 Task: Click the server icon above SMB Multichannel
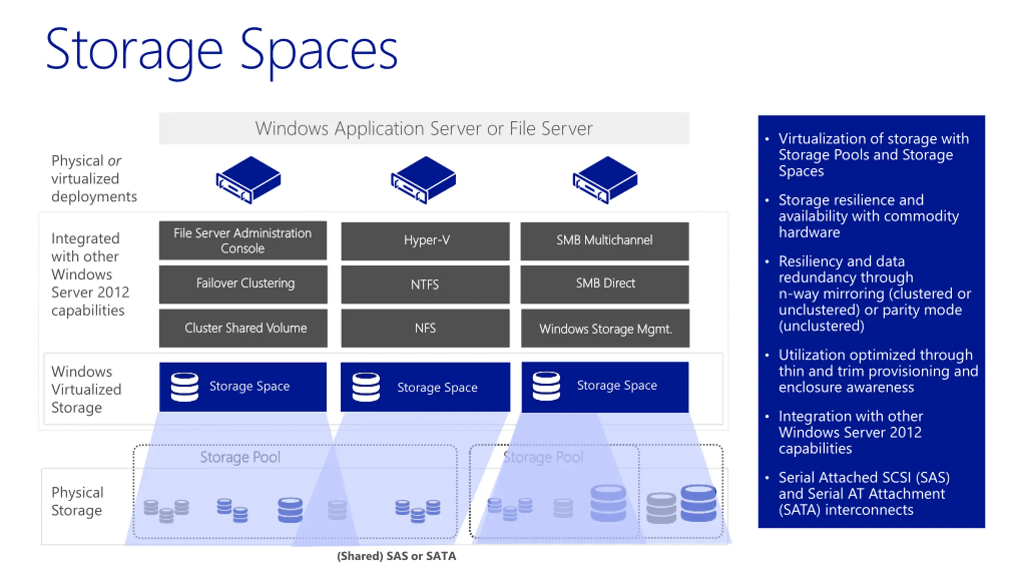coord(605,180)
